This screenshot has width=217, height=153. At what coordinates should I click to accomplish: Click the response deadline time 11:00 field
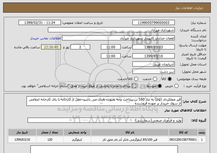[111, 47]
